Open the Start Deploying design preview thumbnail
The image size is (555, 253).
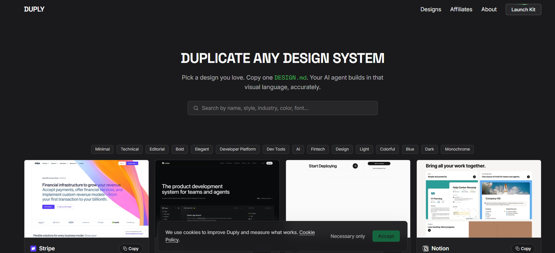point(348,191)
